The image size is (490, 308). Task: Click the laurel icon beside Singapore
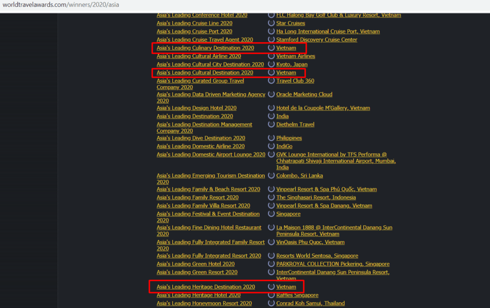point(271,214)
